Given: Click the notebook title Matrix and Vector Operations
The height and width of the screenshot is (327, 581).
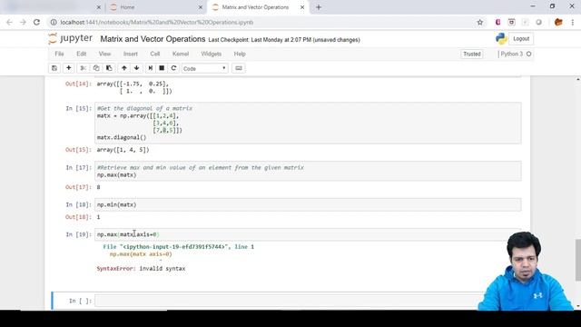Looking at the screenshot, I should point(153,39).
